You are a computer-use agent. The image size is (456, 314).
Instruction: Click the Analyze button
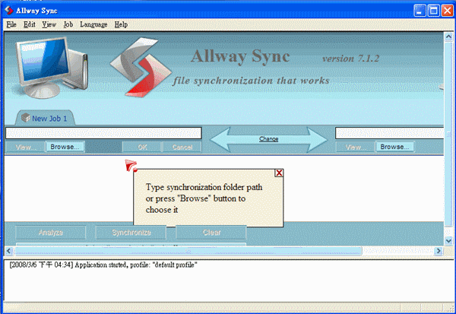(x=52, y=233)
